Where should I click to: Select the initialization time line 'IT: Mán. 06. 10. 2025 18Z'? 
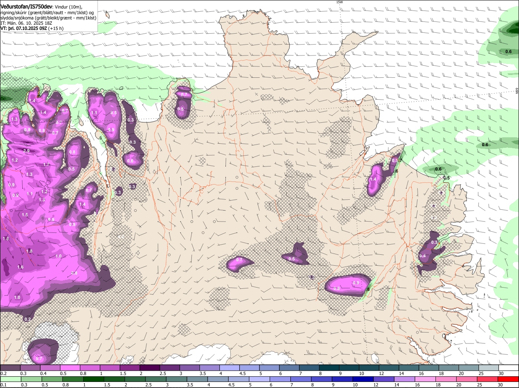26,23
